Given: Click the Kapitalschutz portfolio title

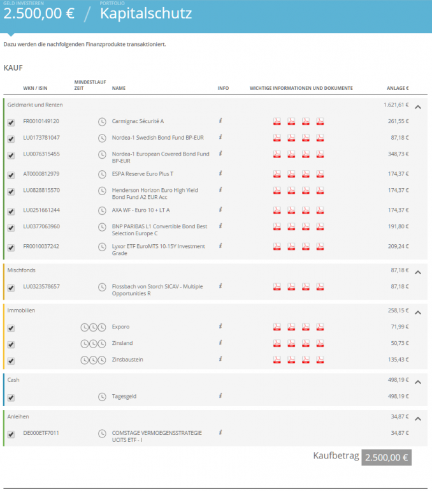Looking at the screenshot, I should 146,13.
